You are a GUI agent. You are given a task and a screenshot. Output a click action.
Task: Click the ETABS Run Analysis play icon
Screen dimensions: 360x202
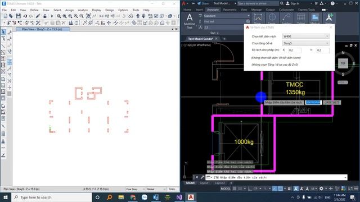52,16
